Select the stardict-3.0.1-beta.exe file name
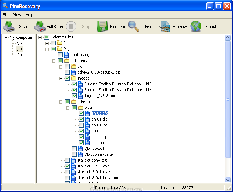 pos(98,178)
